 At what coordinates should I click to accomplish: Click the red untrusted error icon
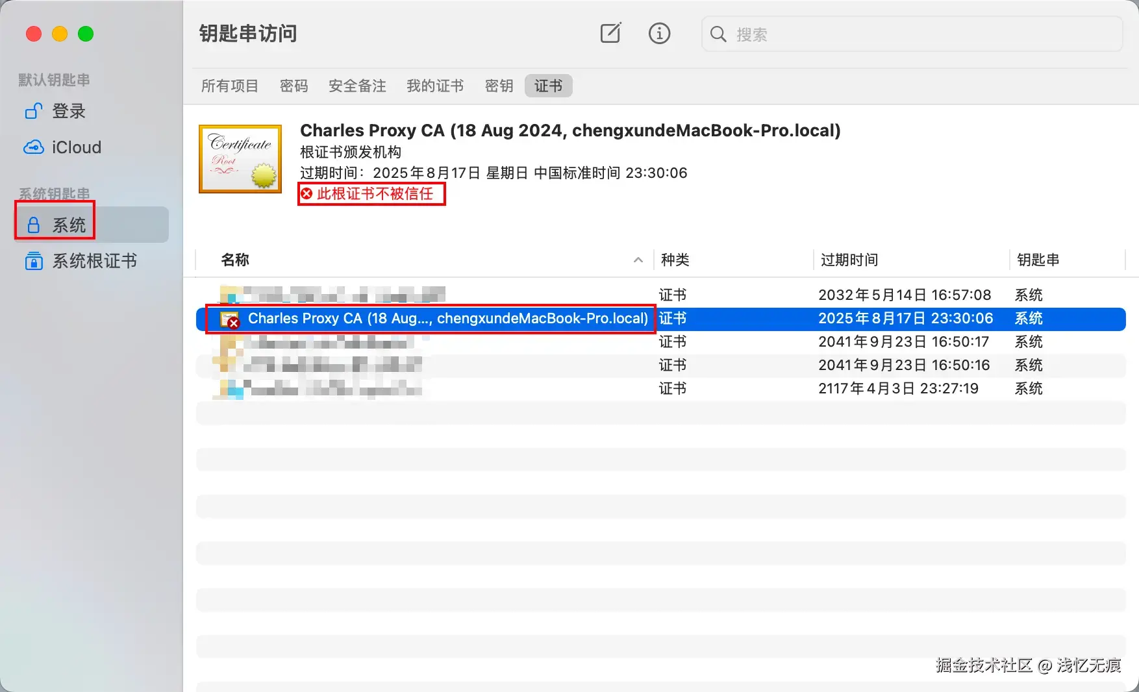click(x=307, y=193)
